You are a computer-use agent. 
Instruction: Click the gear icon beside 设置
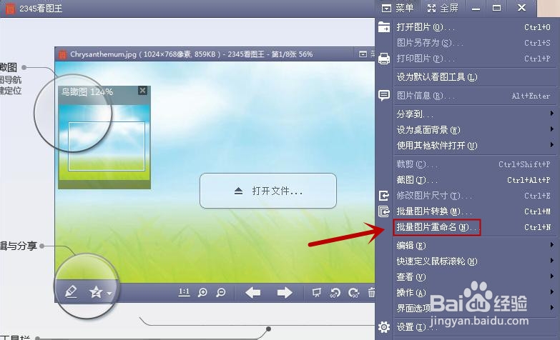(384, 327)
